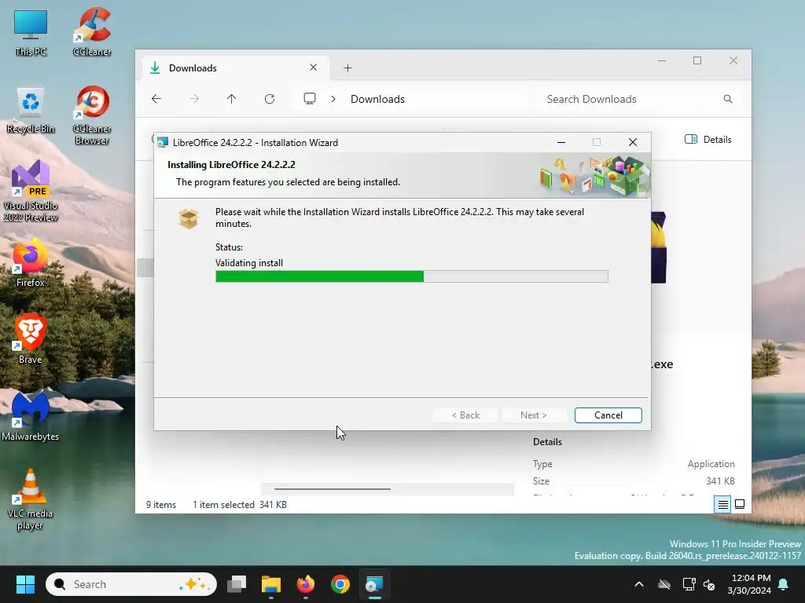Switch to details list view icon
805x603 pixels.
pos(723,505)
